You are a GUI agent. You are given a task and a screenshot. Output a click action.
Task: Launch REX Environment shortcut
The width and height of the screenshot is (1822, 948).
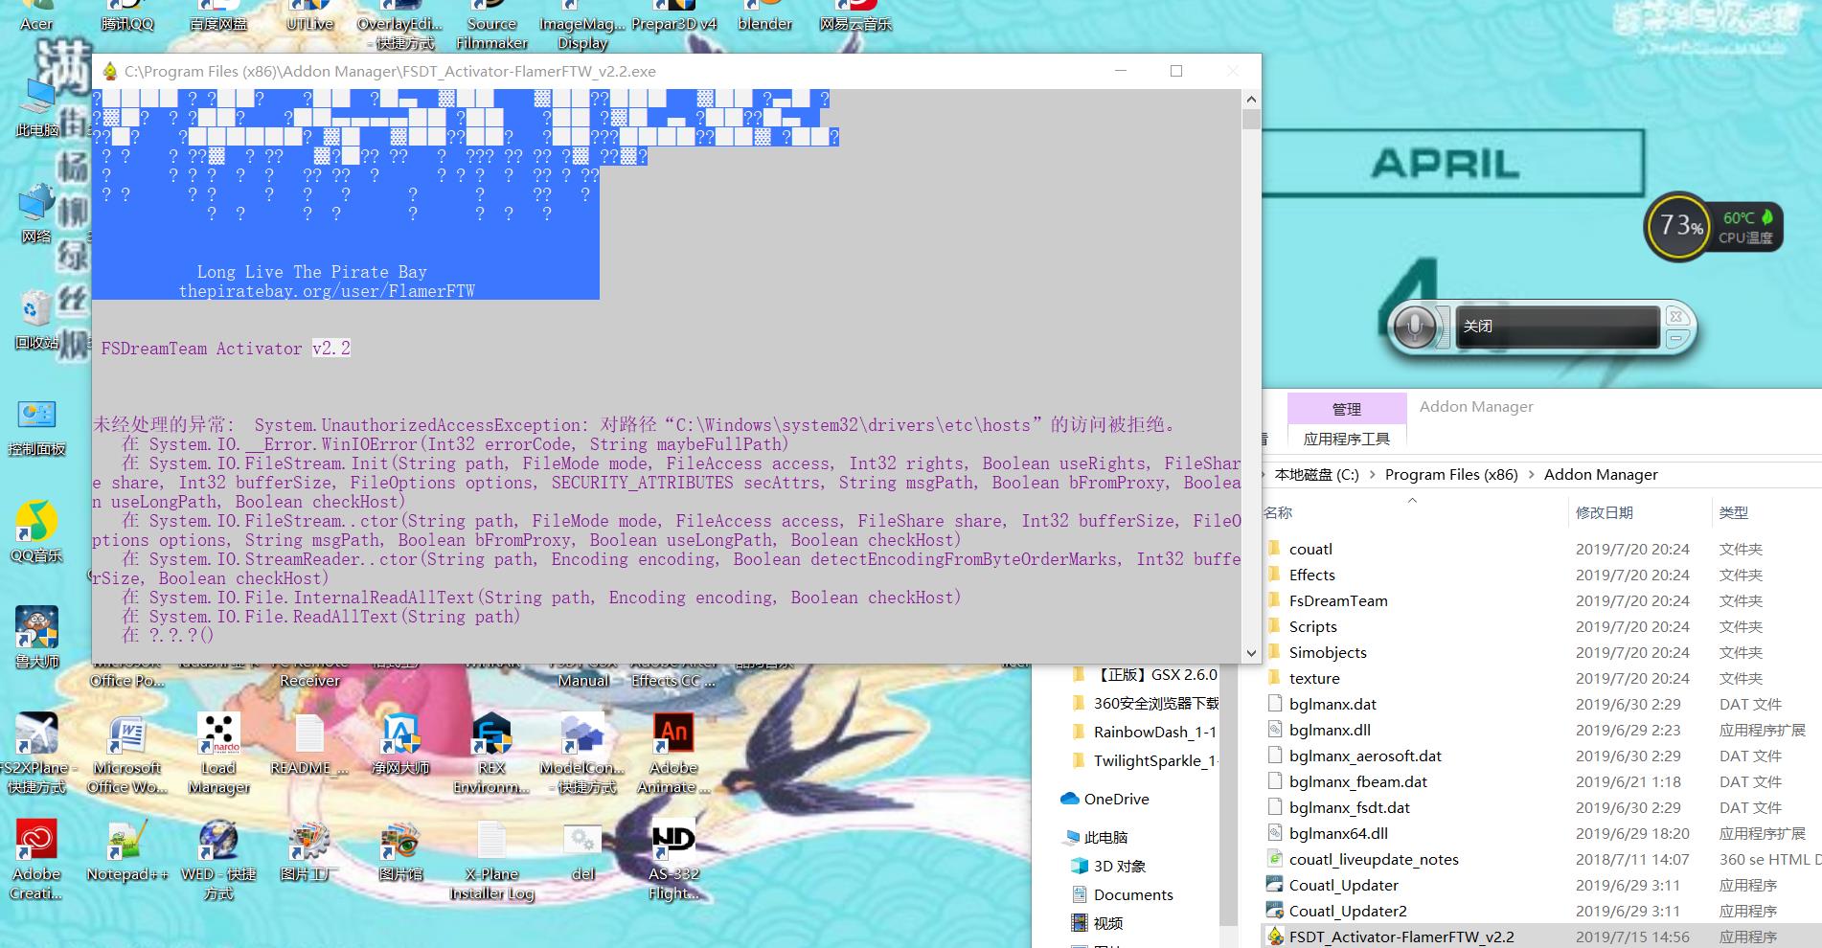(x=491, y=754)
